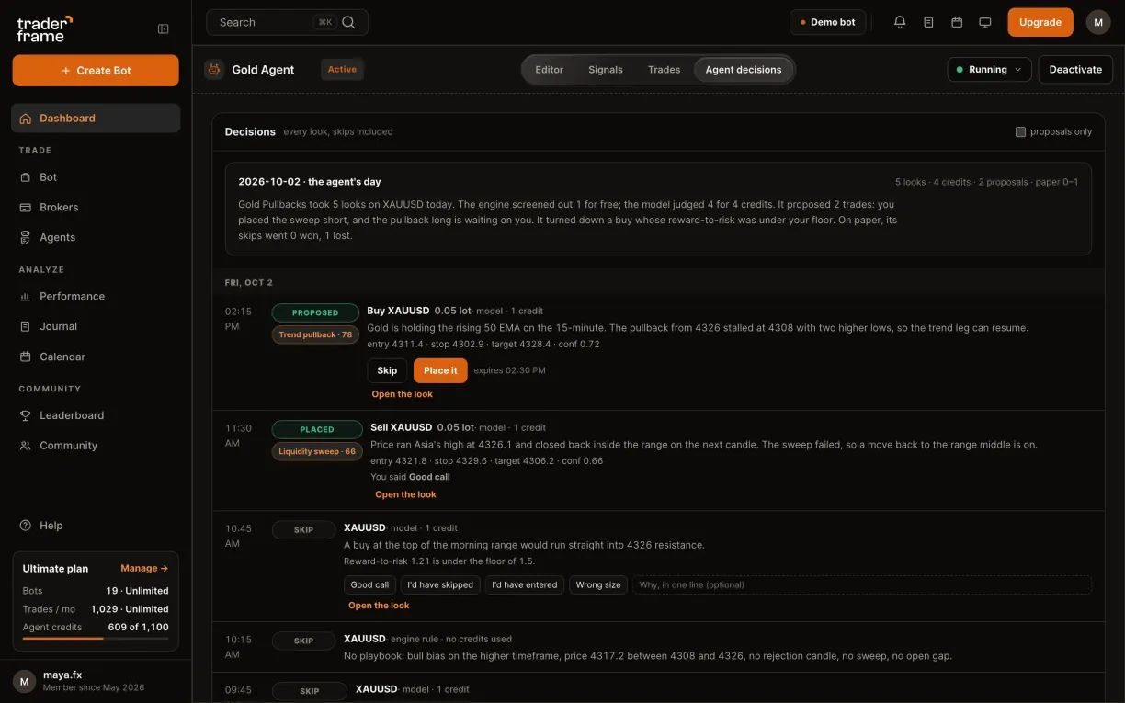
Task: Click the Liquidity sweep · 66 tag
Action: point(317,451)
